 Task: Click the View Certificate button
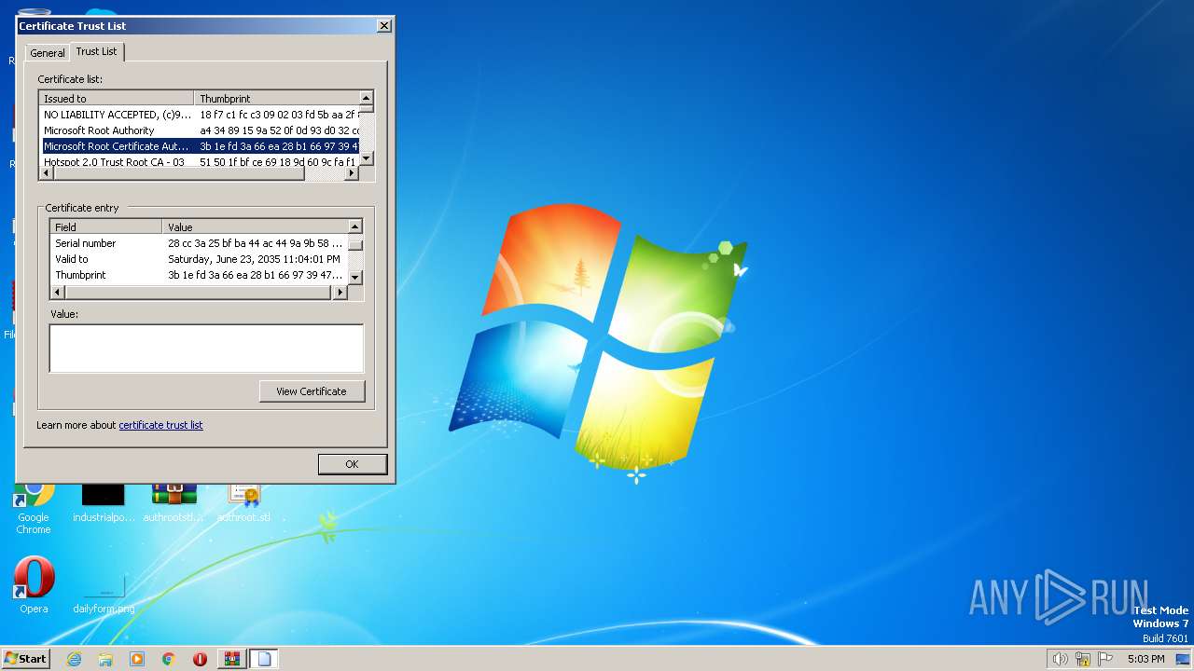click(312, 391)
